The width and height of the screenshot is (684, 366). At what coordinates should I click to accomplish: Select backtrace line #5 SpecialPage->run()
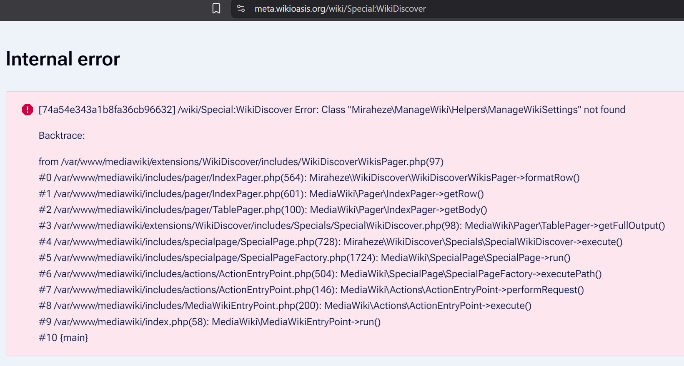(x=305, y=258)
